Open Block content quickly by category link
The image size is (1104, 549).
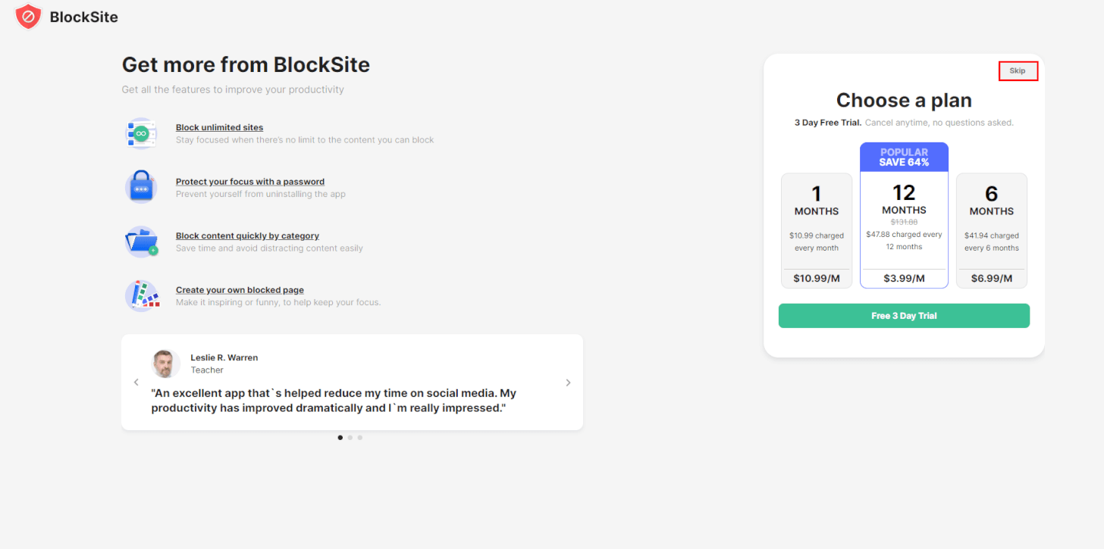247,236
